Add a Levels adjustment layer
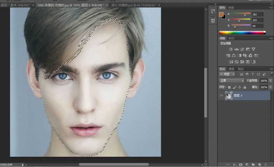The width and height of the screenshot is (274, 167). coord(236,49)
